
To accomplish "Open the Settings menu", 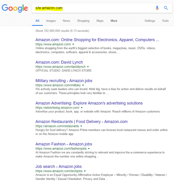I will (150, 21).
